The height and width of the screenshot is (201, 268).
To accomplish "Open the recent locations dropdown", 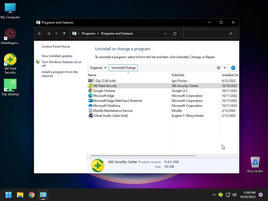I will point(57,33).
